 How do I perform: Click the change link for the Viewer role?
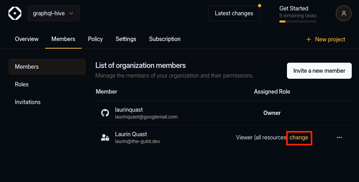click(299, 137)
